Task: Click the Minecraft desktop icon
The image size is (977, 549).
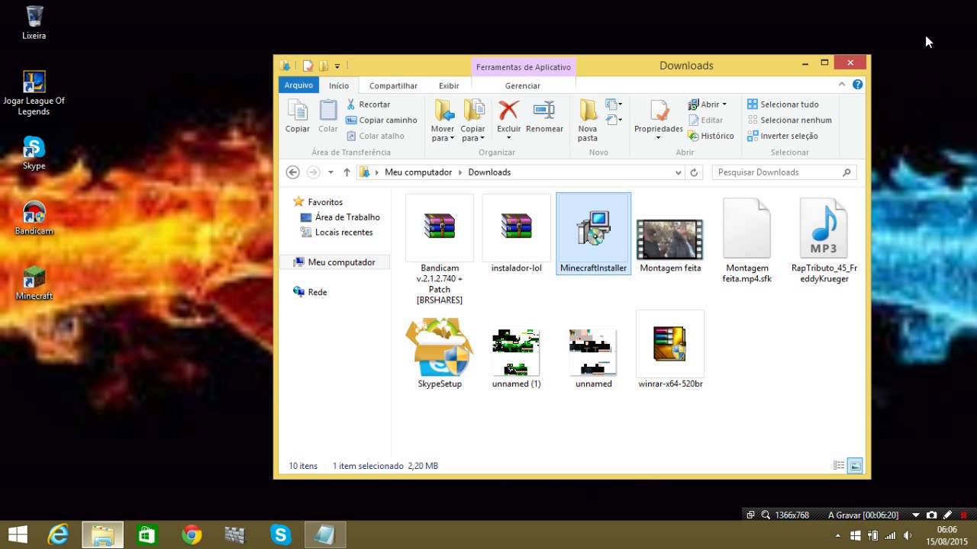Action: (34, 283)
